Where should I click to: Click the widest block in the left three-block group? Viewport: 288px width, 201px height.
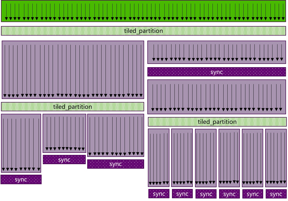[116, 135]
